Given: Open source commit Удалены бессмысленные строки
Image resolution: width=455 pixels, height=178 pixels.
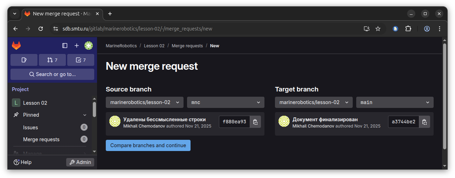Looking at the screenshot, I should click(x=165, y=119).
